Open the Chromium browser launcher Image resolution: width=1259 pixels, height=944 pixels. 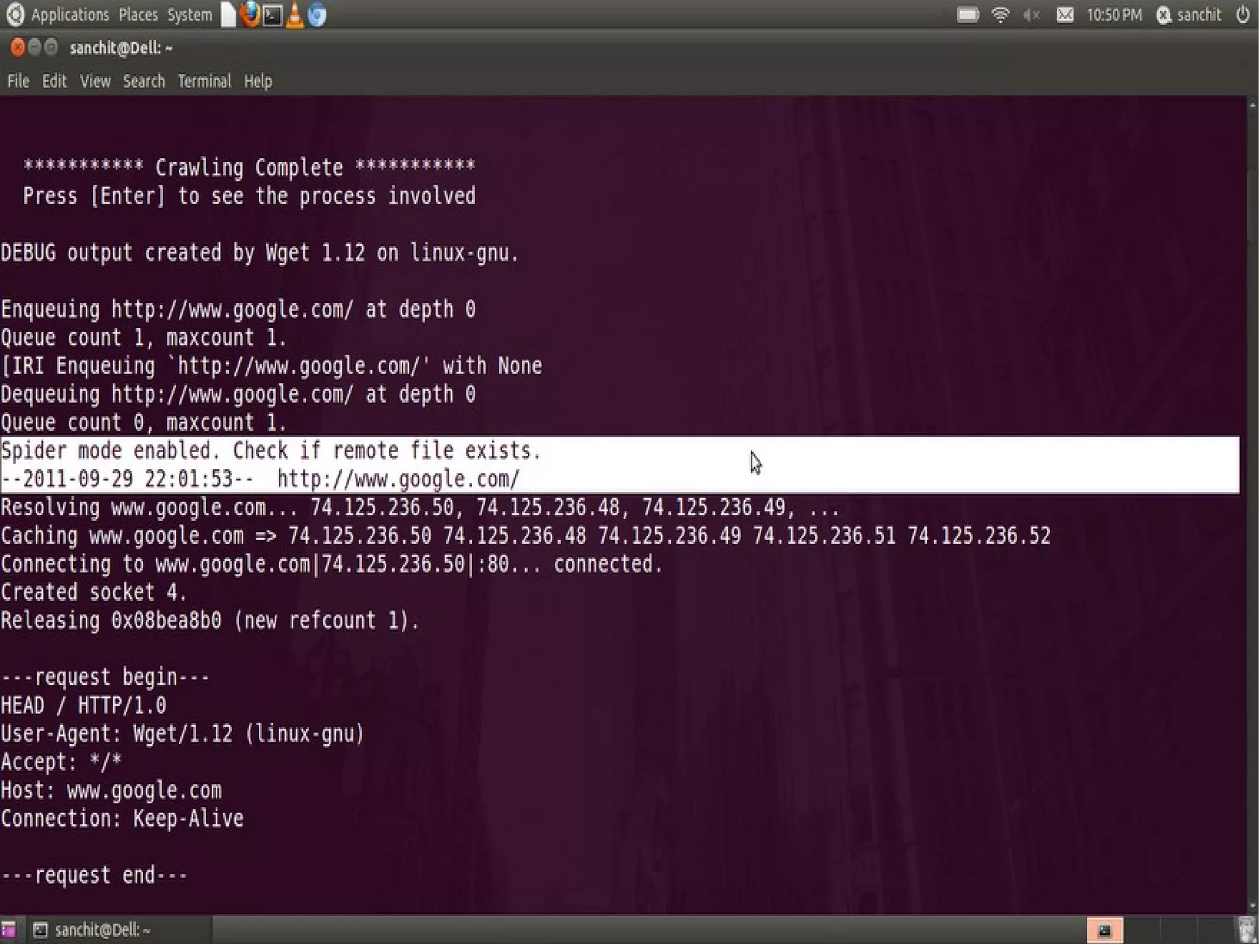pos(317,15)
